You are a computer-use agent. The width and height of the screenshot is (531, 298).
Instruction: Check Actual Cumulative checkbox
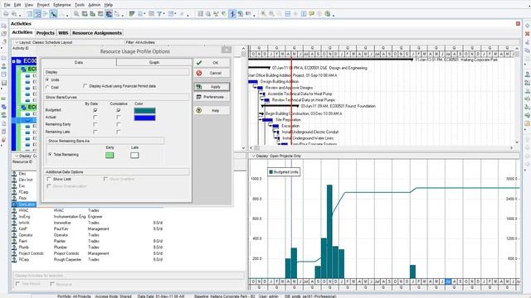(118, 118)
